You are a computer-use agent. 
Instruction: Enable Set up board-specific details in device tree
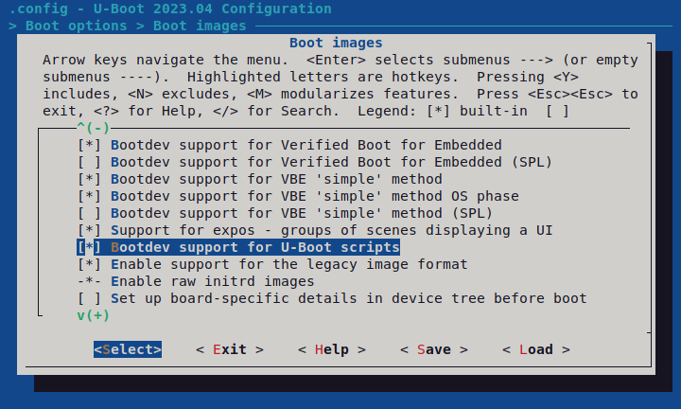pos(332,298)
